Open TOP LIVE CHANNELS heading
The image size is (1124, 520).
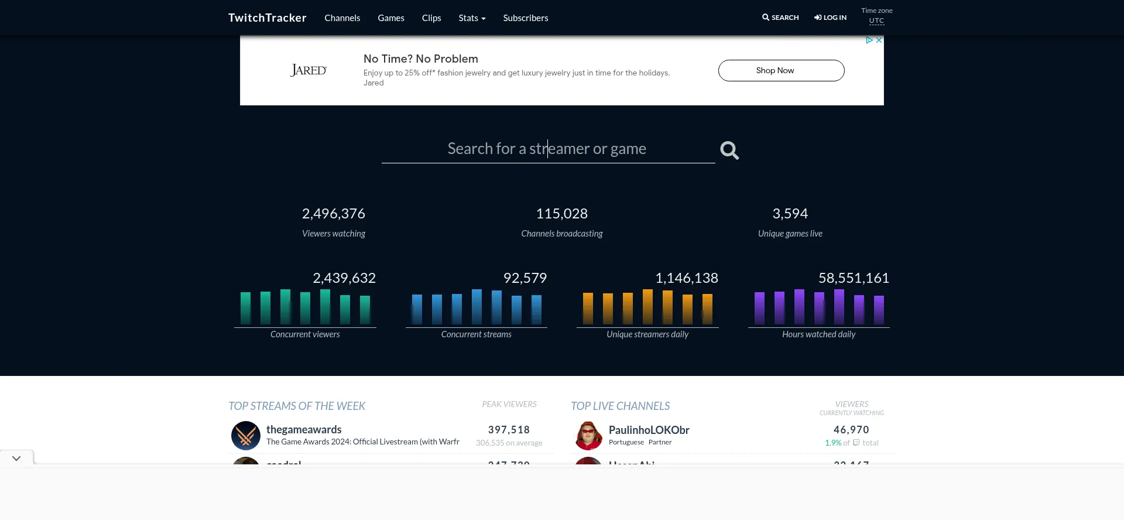[621, 406]
